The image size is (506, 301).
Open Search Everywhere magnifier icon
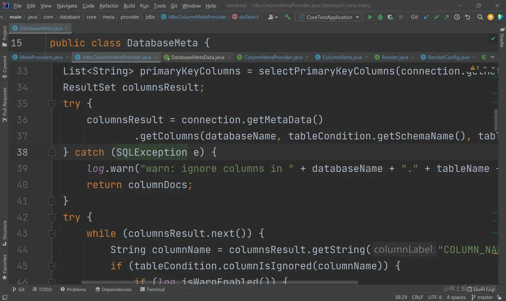pyautogui.click(x=480, y=17)
